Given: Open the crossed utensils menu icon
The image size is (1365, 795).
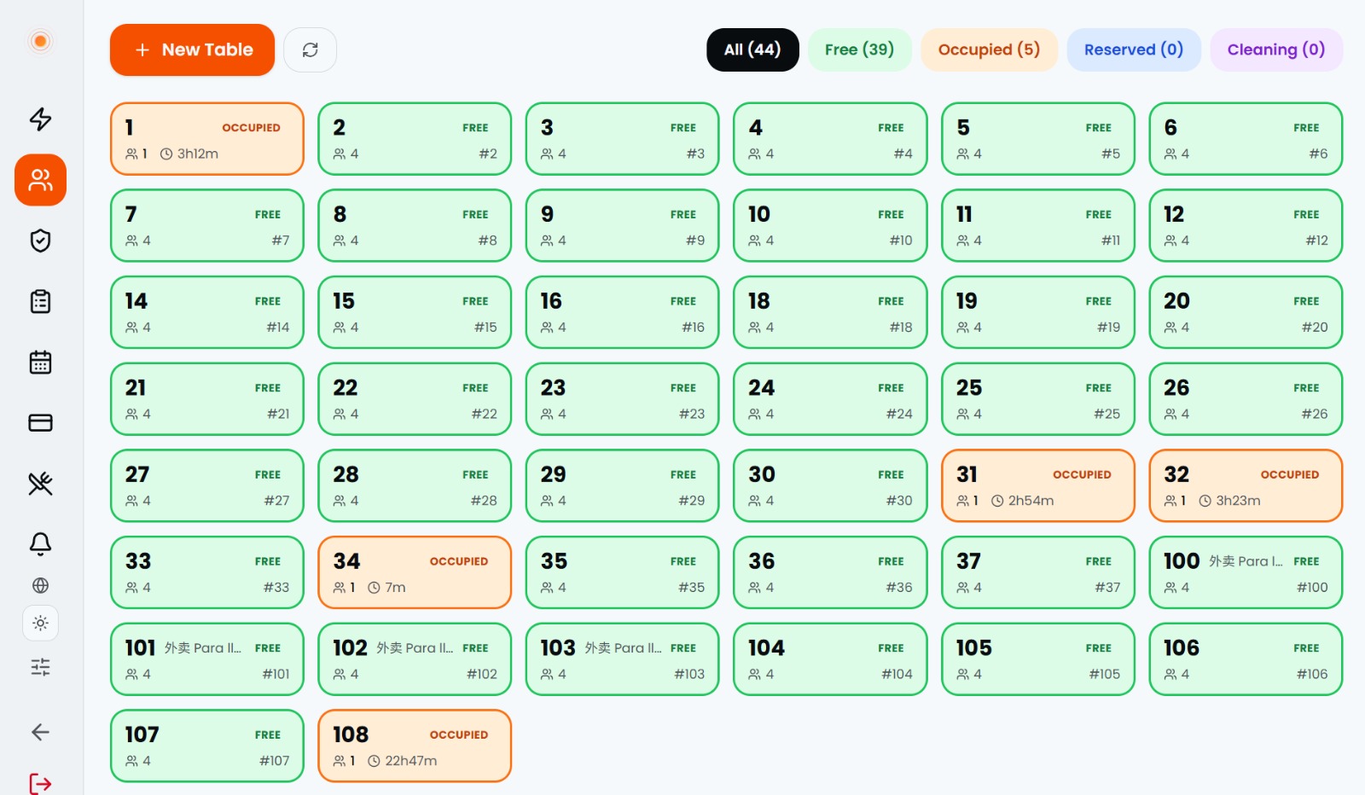Looking at the screenshot, I should (40, 484).
